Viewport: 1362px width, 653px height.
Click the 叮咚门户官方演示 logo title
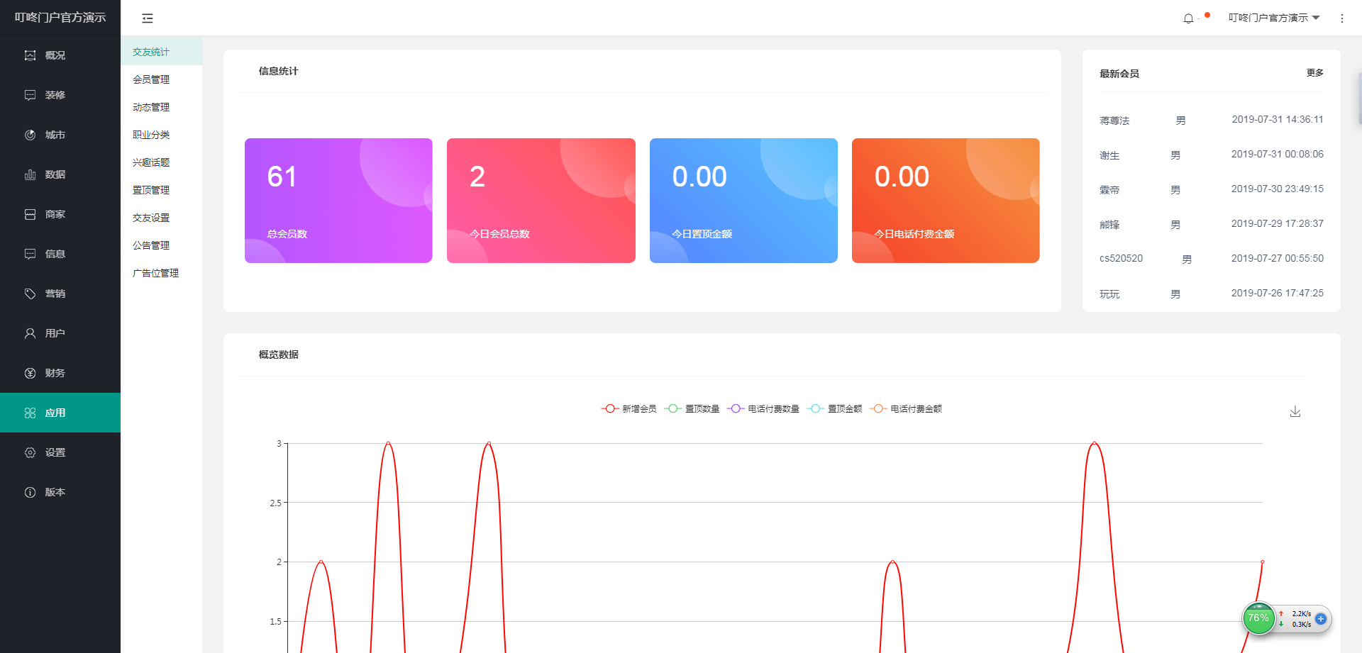coord(60,17)
